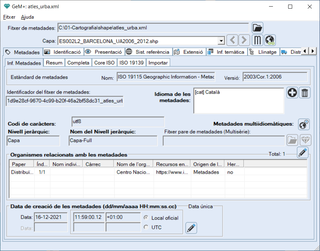Switch to the Distr tab
Viewport: 320px width, 251px height.
tap(291, 52)
